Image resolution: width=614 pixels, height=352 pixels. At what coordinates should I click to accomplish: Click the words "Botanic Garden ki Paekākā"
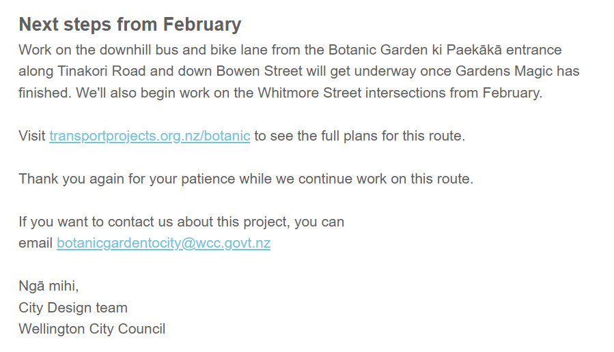click(415, 50)
